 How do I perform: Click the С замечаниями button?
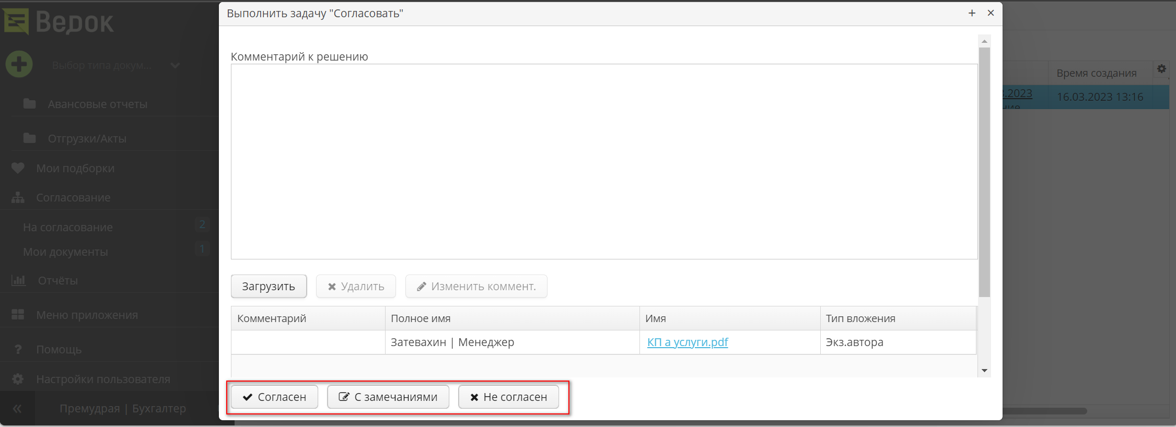point(388,397)
